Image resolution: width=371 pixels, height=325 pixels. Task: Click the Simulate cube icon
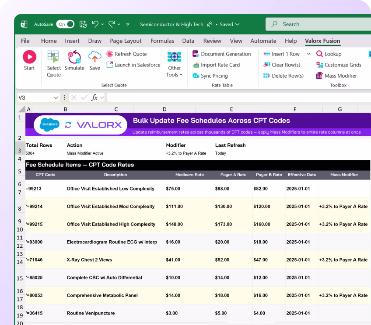click(x=74, y=57)
